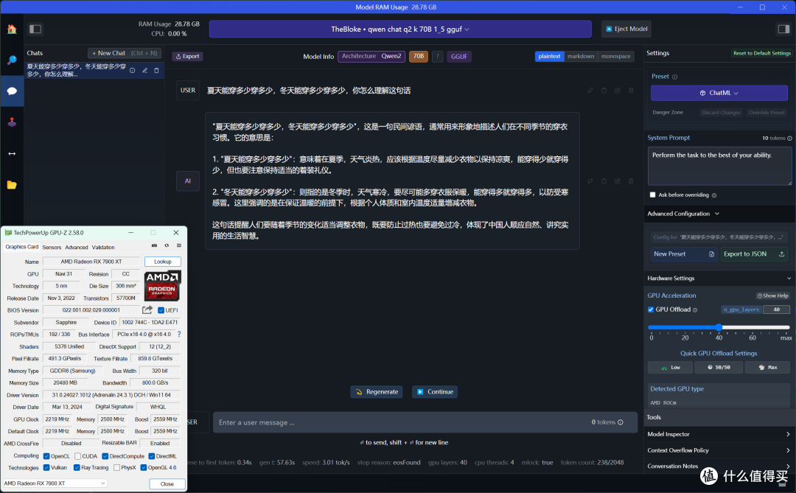
Task: Select the plaintext display mode
Action: coord(549,56)
